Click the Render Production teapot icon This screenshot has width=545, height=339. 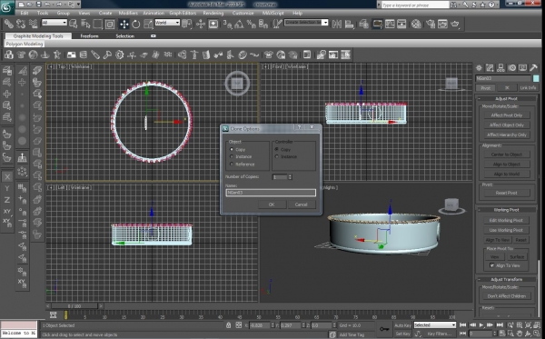pyautogui.click(x=455, y=24)
